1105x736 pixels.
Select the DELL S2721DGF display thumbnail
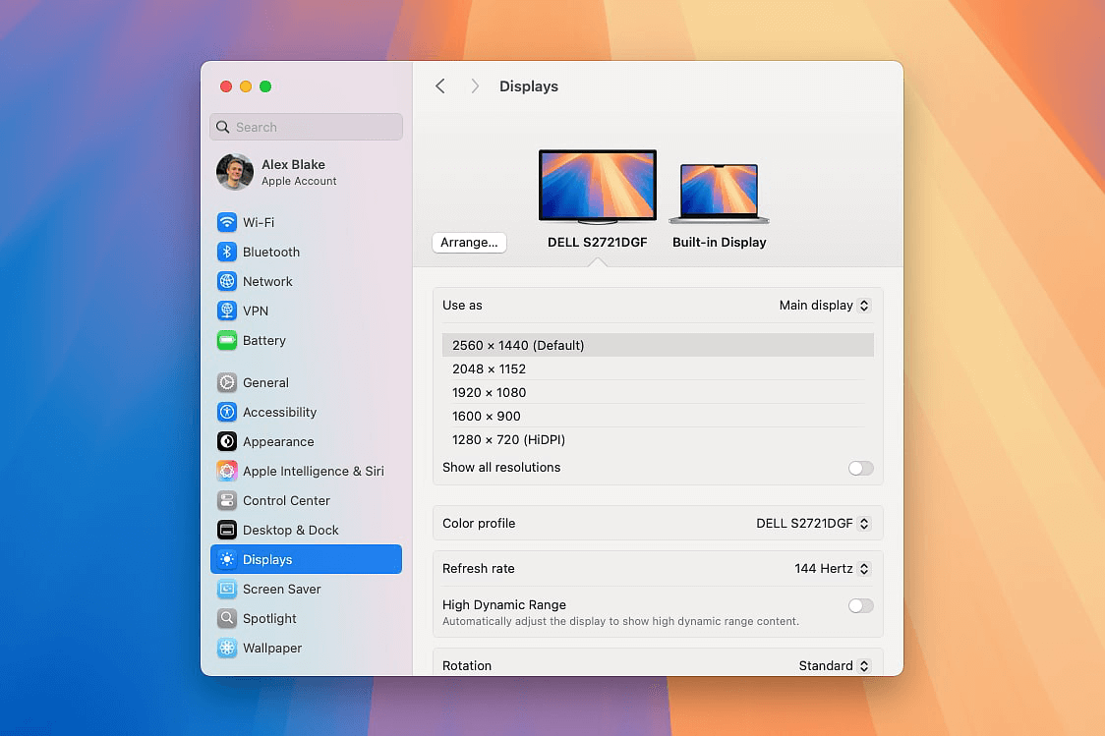[598, 187]
